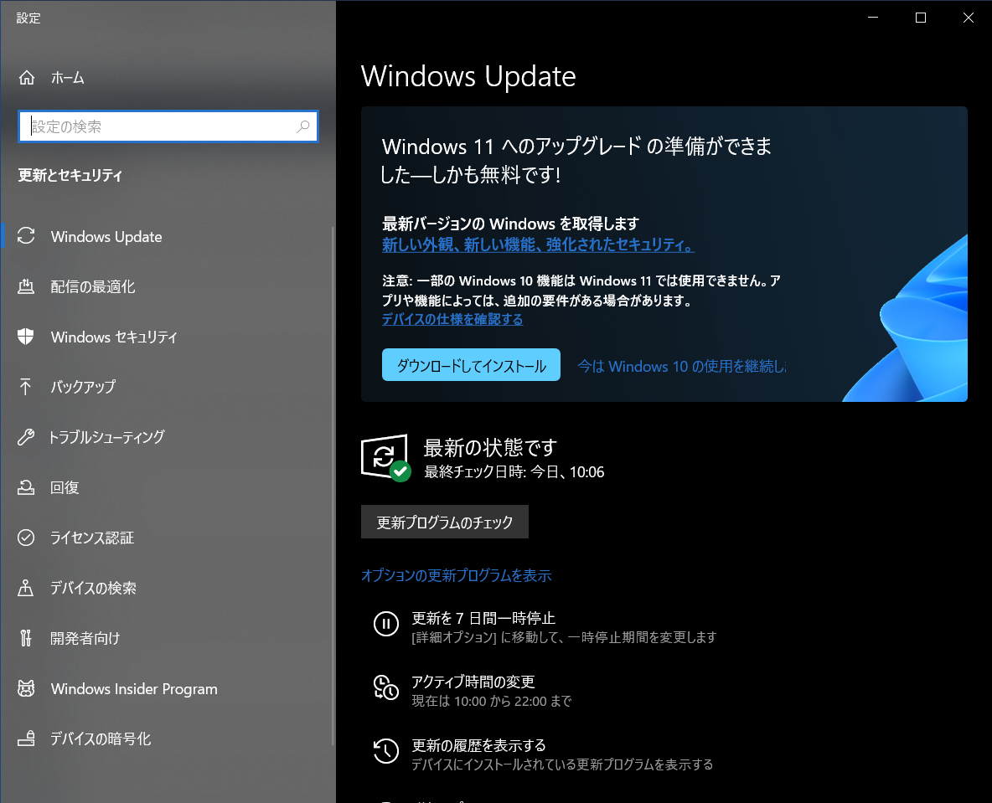Click the デバイスの暗号化 lock drive icon
Image resolution: width=992 pixels, height=803 pixels.
click(26, 739)
